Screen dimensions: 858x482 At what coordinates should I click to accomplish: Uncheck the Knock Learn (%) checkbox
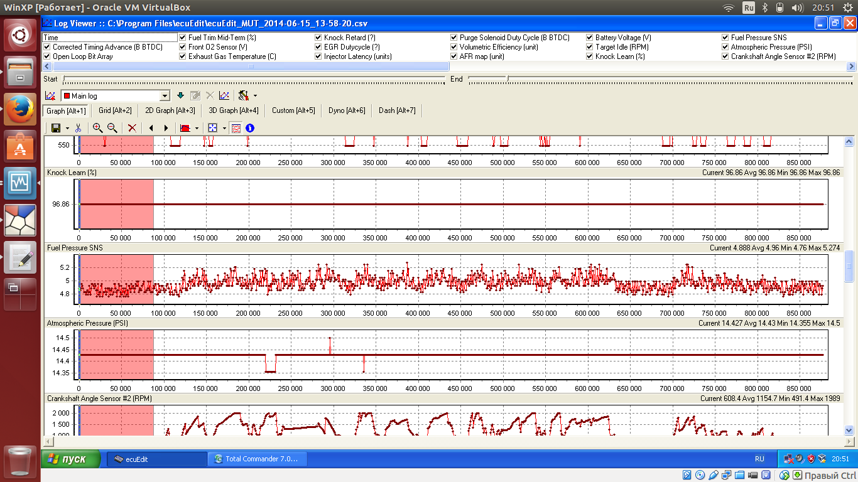pyautogui.click(x=590, y=56)
